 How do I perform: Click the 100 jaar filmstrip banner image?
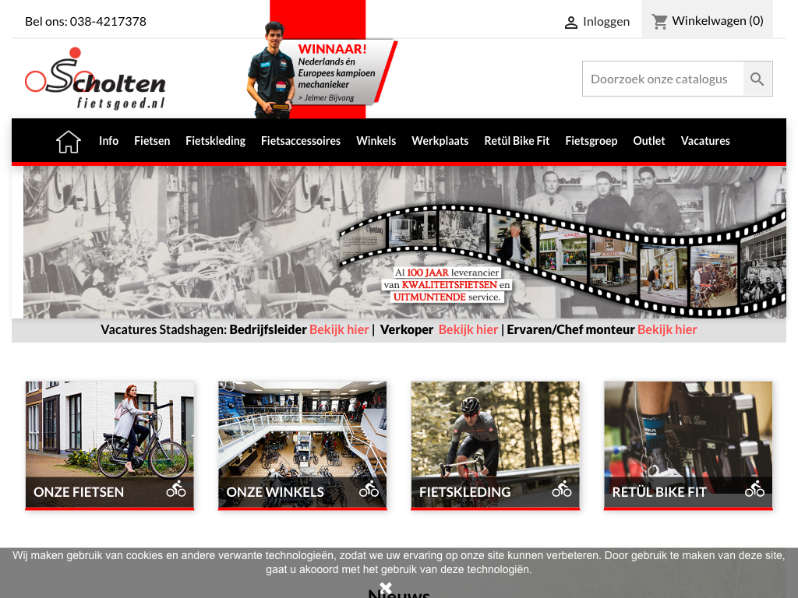pyautogui.click(x=404, y=242)
